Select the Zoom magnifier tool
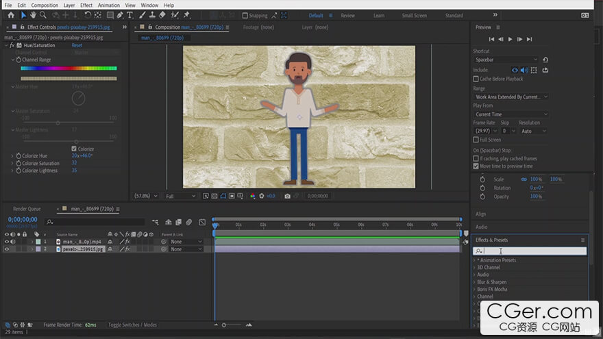Screen dimensions: 603x339 click(x=43, y=15)
